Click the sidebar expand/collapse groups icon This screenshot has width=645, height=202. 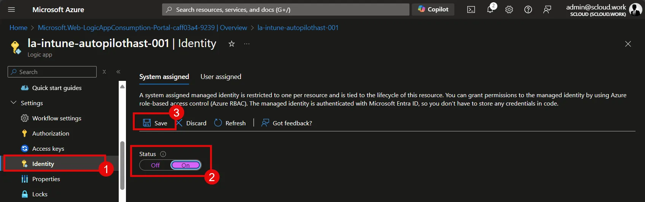coord(104,72)
